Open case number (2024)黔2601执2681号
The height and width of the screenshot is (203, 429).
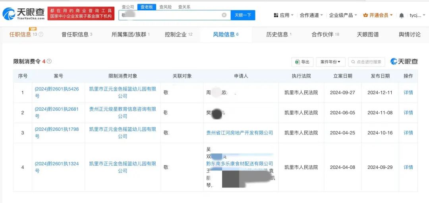point(57,113)
